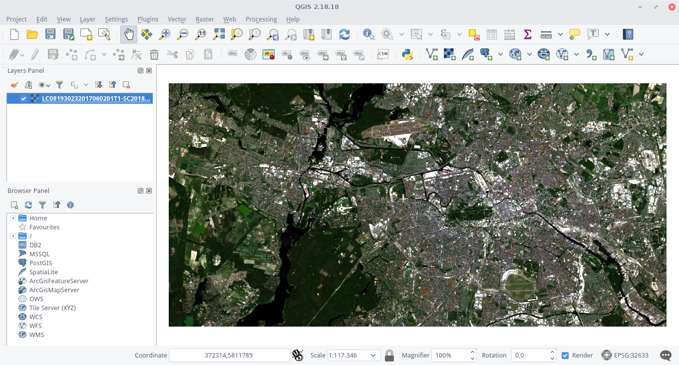This screenshot has width=679, height=365.
Task: Select WMS in the Browser Panel
Action: [x=36, y=335]
